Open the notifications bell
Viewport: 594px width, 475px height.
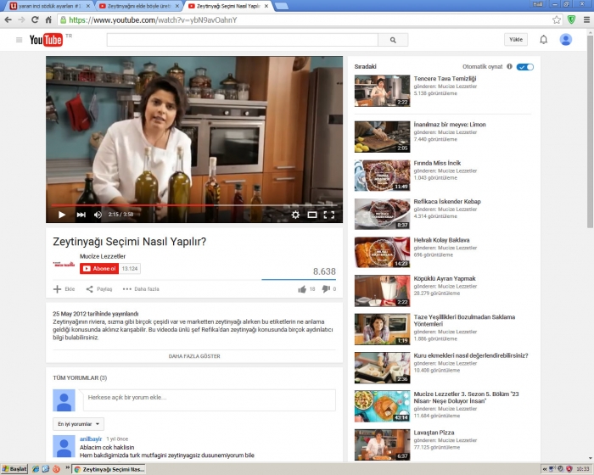tap(543, 39)
